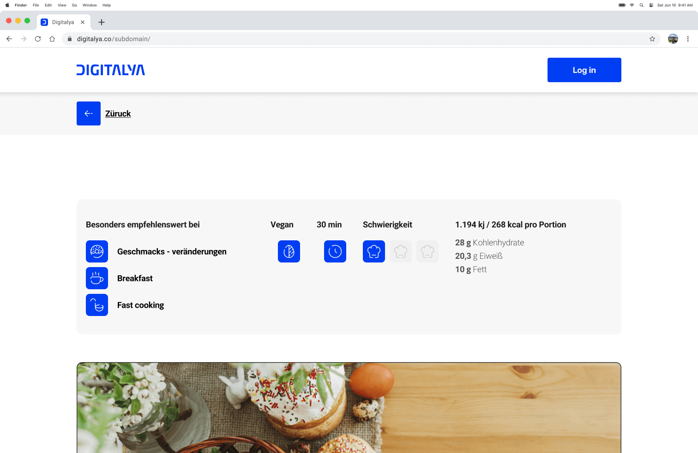This screenshot has height=453, width=698.
Task: Open the Zürück link
Action: (118, 113)
